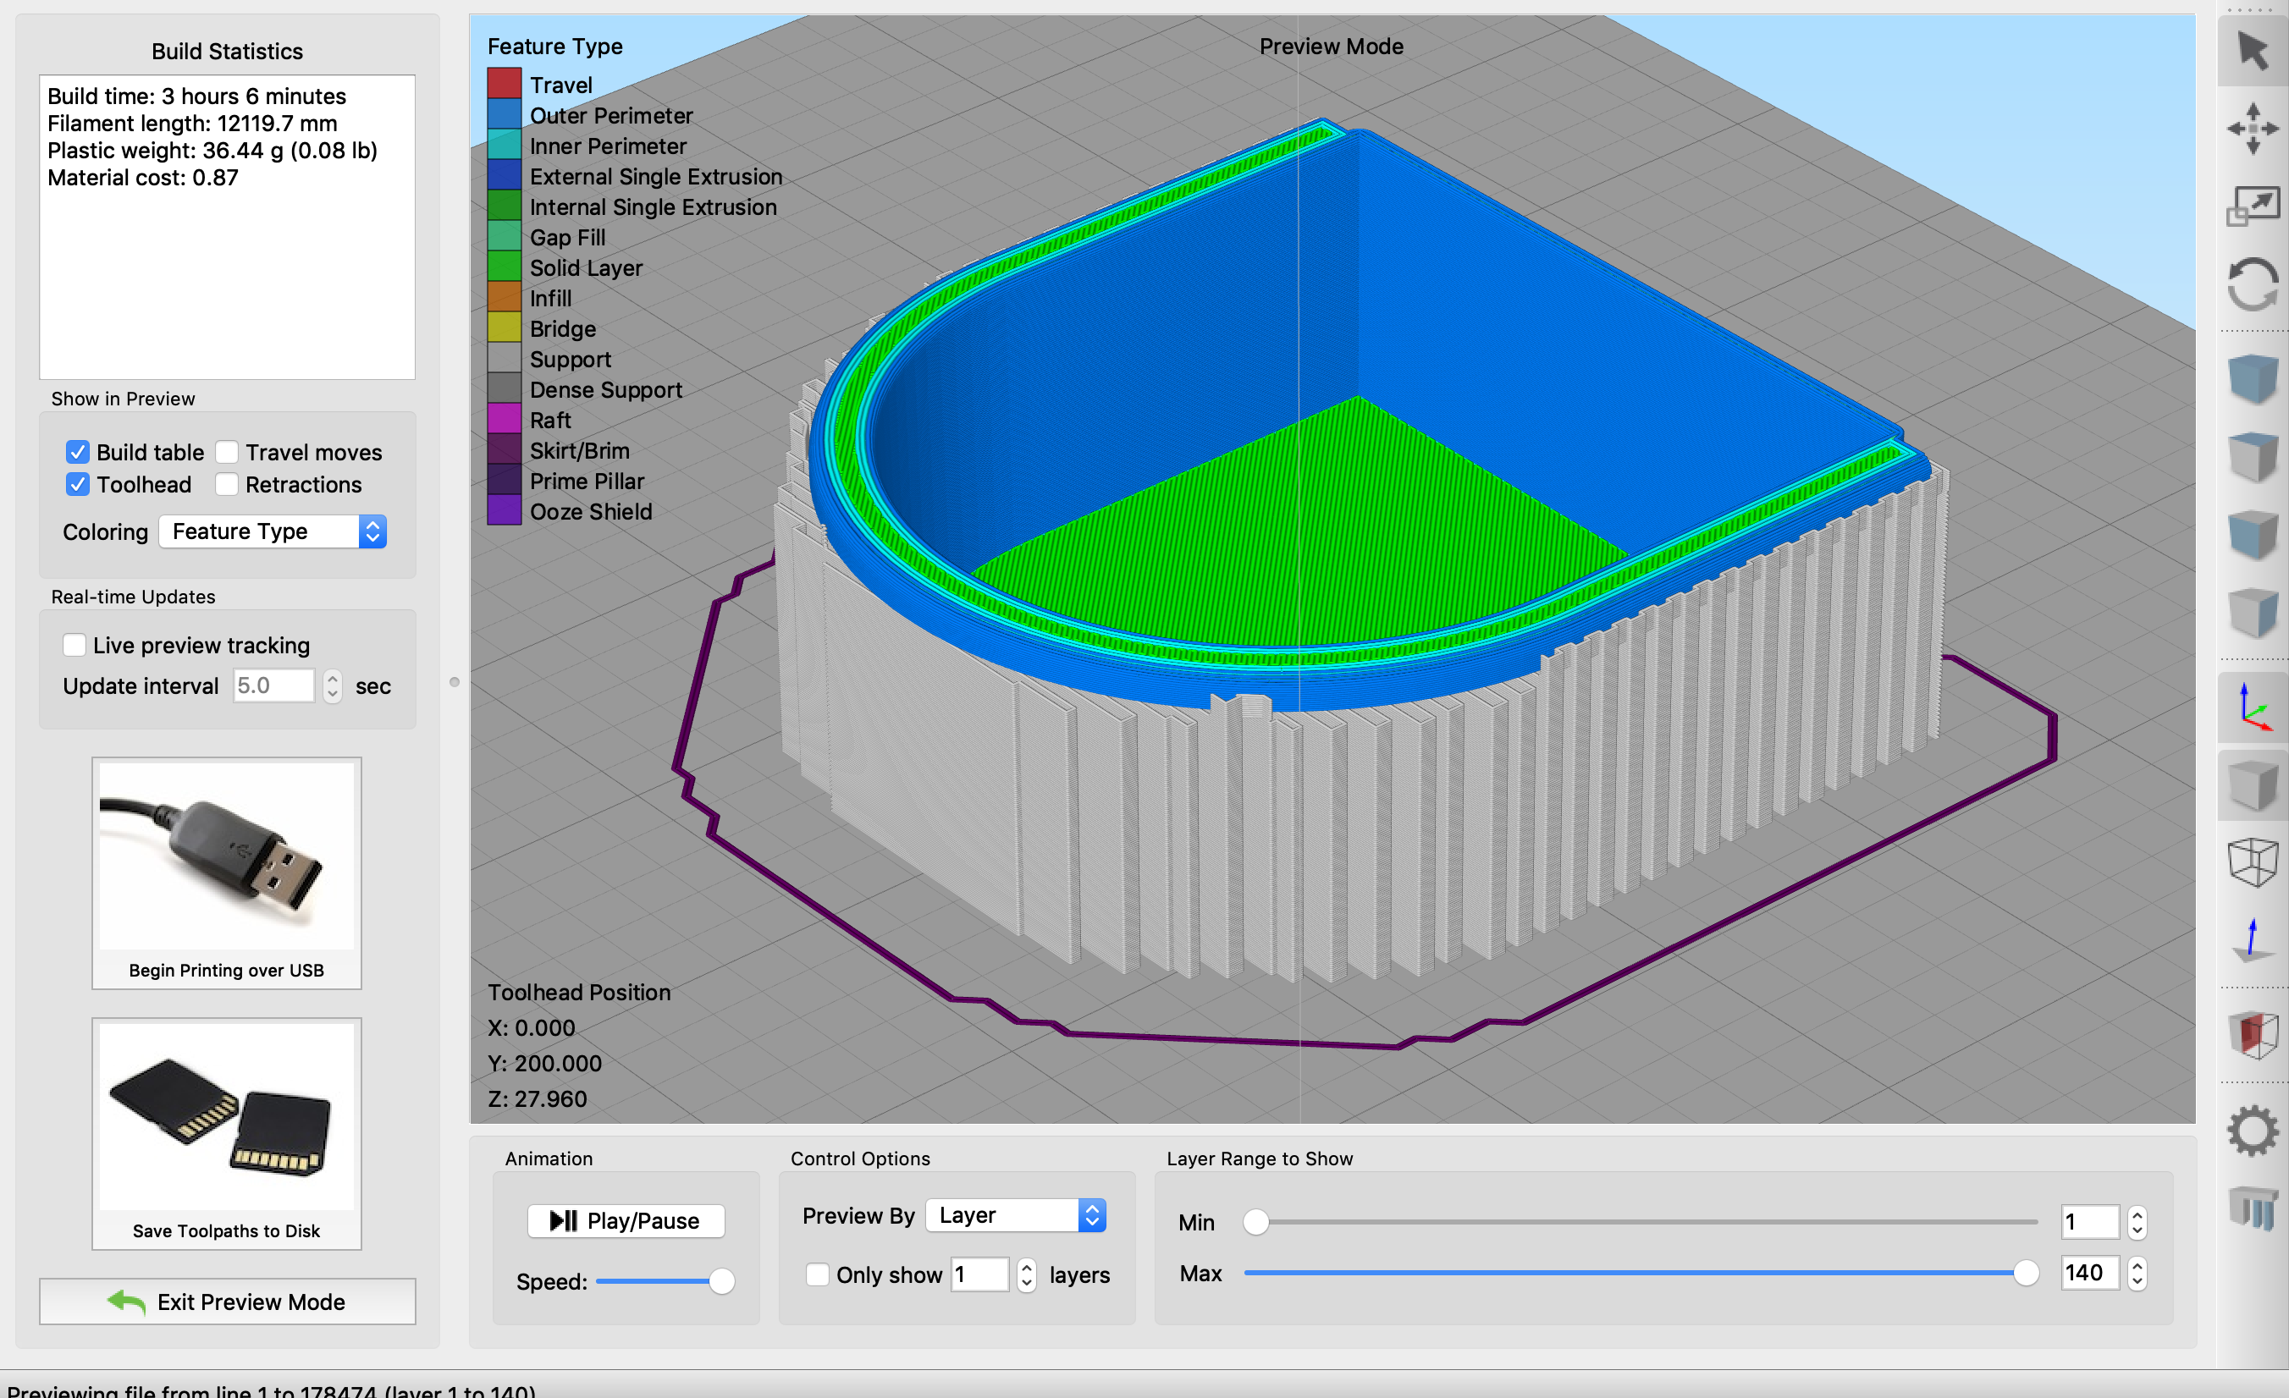The image size is (2289, 1398).
Task: Enable the Retractions checkbox
Action: [227, 485]
